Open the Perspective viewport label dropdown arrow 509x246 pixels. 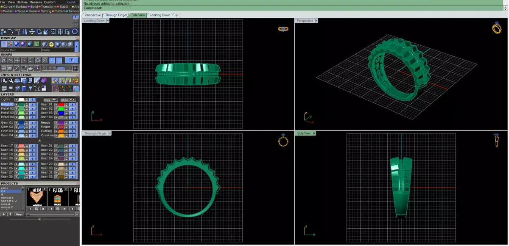(316, 20)
